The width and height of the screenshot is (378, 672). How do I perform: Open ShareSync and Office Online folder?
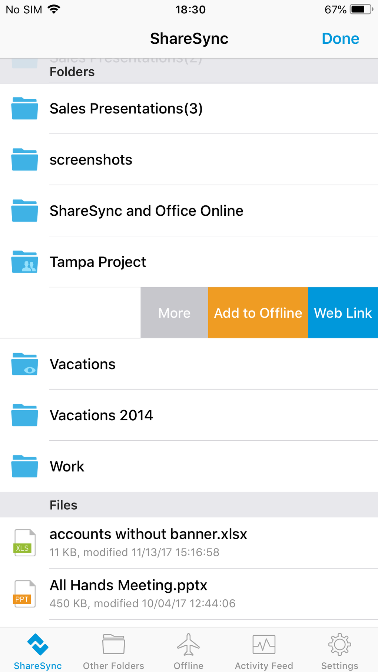[146, 211]
